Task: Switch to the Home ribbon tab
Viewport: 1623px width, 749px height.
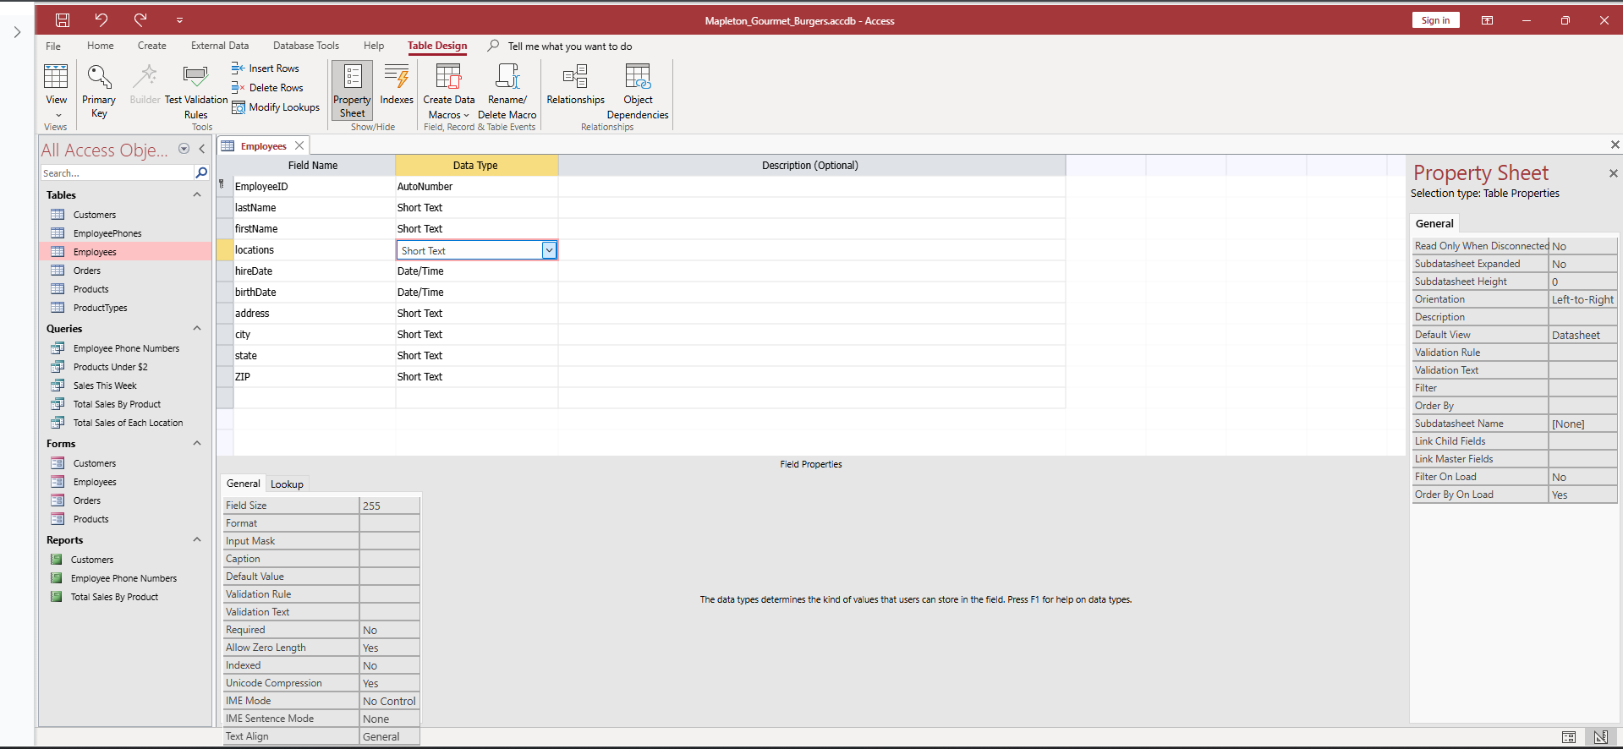Action: click(100, 46)
